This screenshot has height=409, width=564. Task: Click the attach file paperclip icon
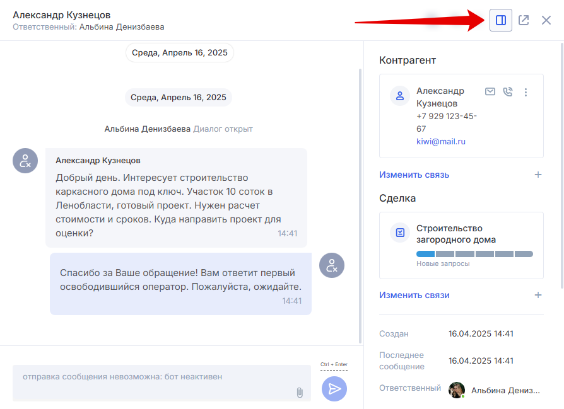click(x=300, y=393)
